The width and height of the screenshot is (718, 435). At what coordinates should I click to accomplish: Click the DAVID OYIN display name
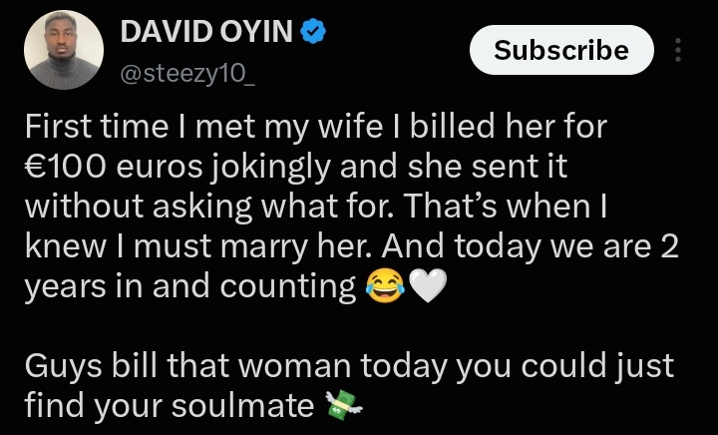tap(206, 32)
